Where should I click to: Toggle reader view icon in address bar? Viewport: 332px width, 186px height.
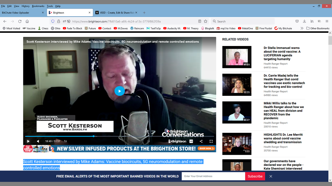click(x=200, y=21)
